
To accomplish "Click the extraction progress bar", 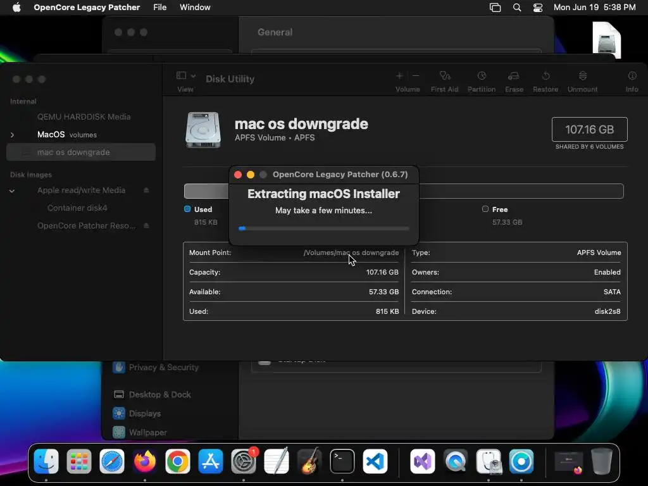I will pyautogui.click(x=323, y=228).
